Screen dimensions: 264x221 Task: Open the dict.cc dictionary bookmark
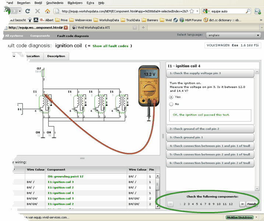click(222, 20)
